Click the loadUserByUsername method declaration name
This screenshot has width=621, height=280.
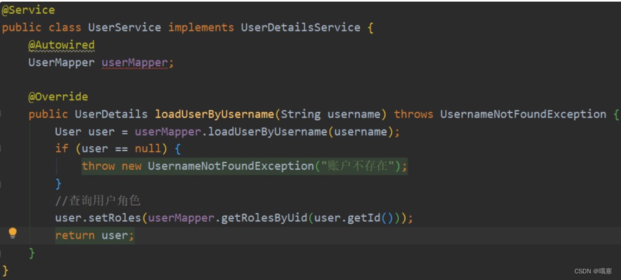tap(214, 115)
